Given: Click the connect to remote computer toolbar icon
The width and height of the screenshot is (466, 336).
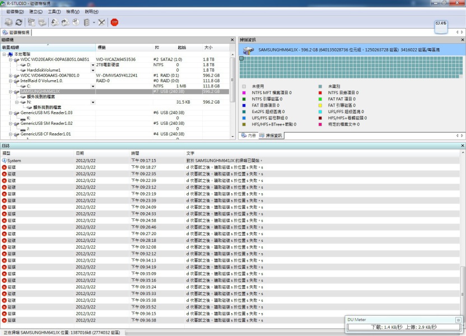Looking at the screenshot, I should [8, 22].
